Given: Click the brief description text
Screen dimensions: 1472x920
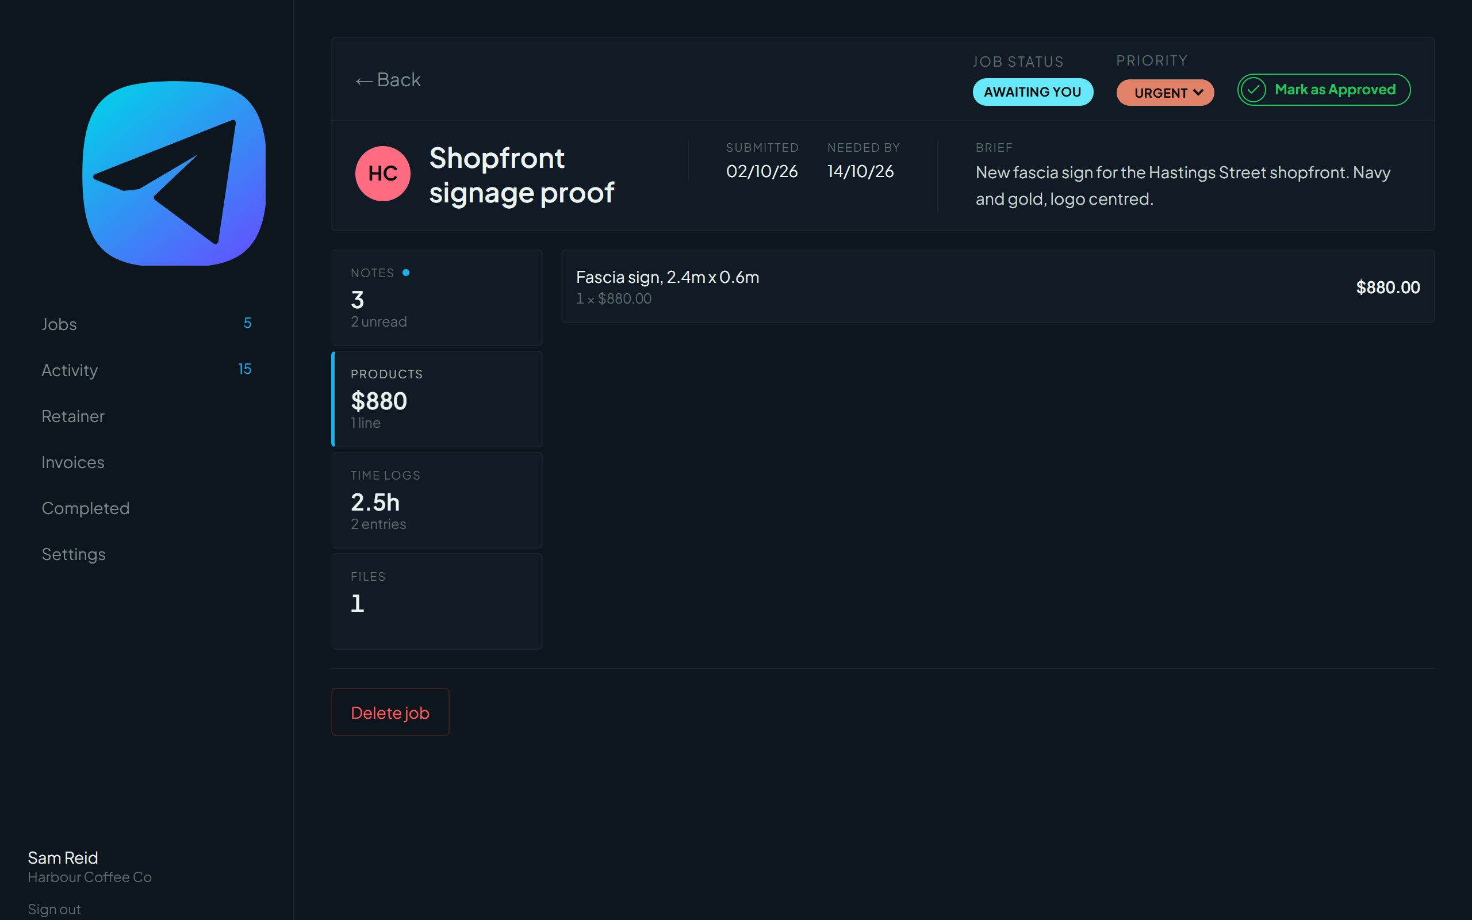Looking at the screenshot, I should pyautogui.click(x=1183, y=186).
